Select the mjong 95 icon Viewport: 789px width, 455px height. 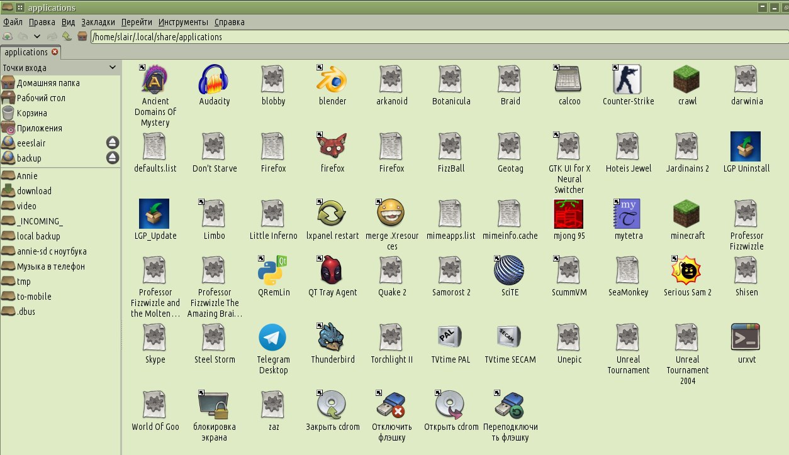[569, 214]
